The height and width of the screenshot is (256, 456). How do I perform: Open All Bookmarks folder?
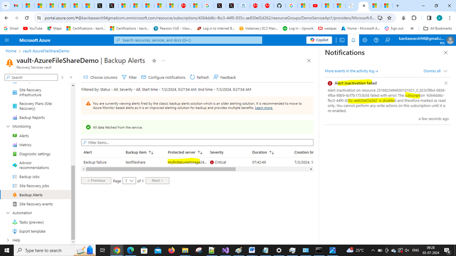[438, 29]
